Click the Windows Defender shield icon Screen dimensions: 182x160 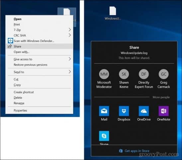tap(10, 41)
